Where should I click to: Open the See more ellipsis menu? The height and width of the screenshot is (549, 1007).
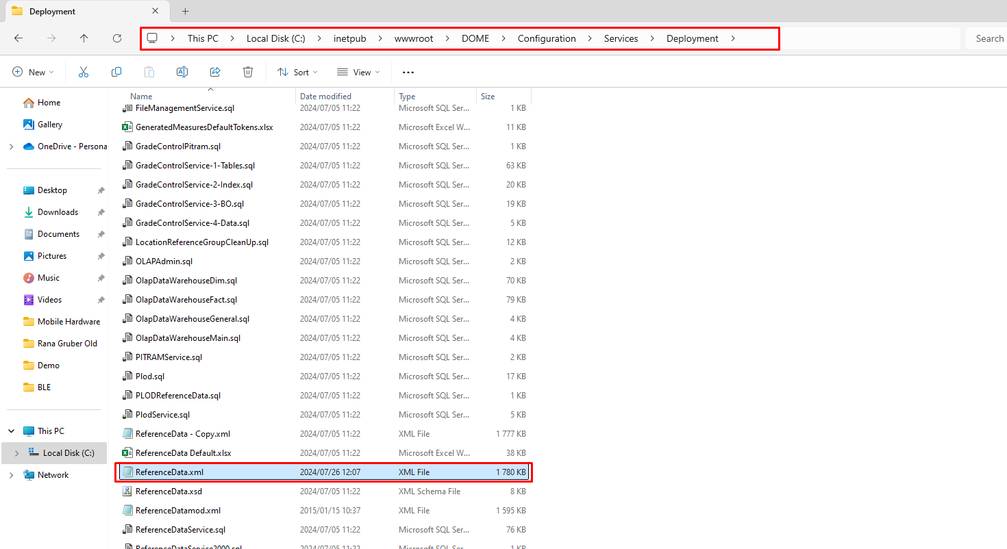tap(408, 72)
